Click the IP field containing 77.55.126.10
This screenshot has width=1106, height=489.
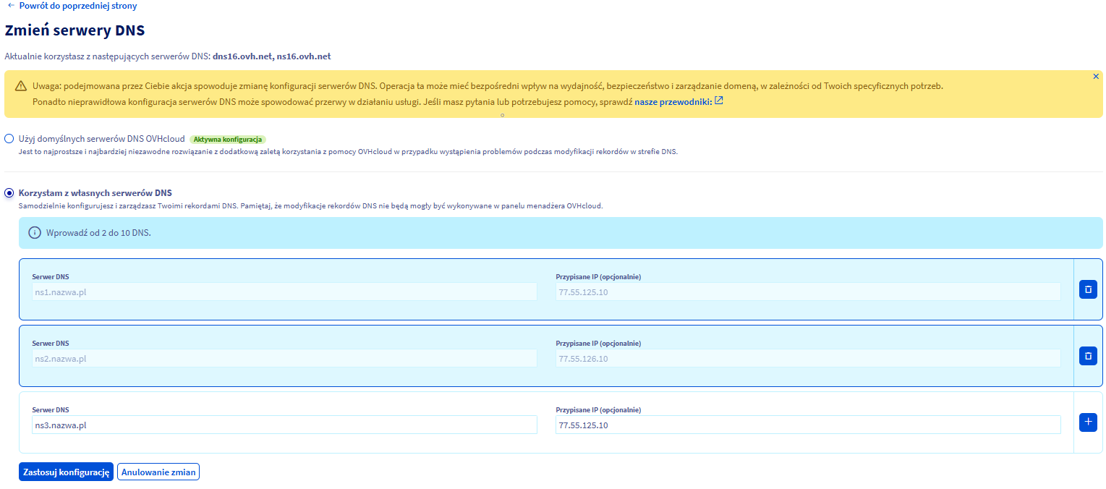tap(807, 359)
